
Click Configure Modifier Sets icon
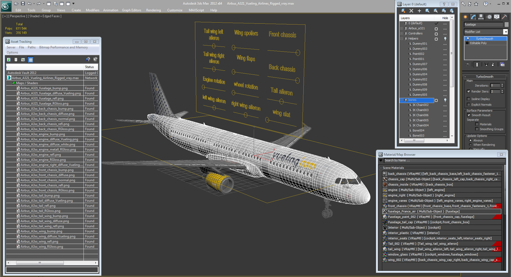(x=502, y=65)
